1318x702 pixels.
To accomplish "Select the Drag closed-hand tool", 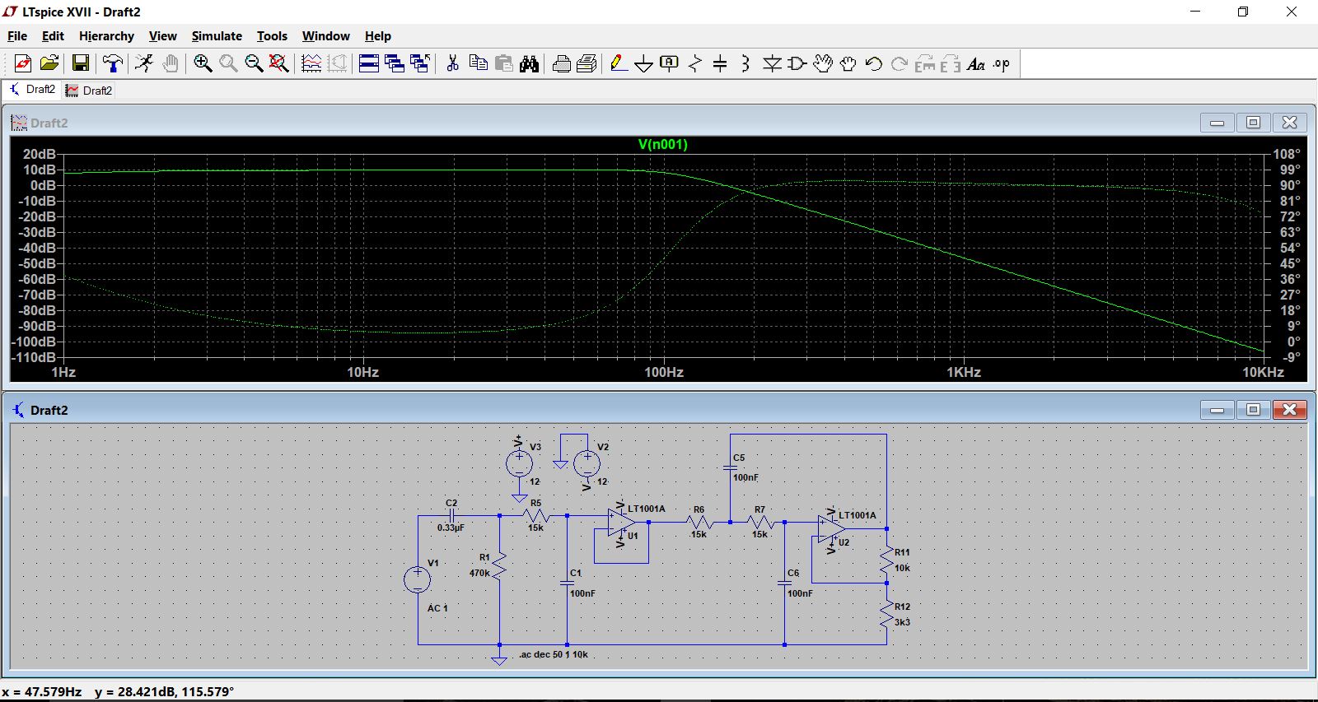I will 848,63.
